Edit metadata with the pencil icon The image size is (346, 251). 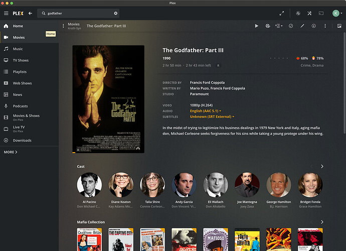(302, 26)
